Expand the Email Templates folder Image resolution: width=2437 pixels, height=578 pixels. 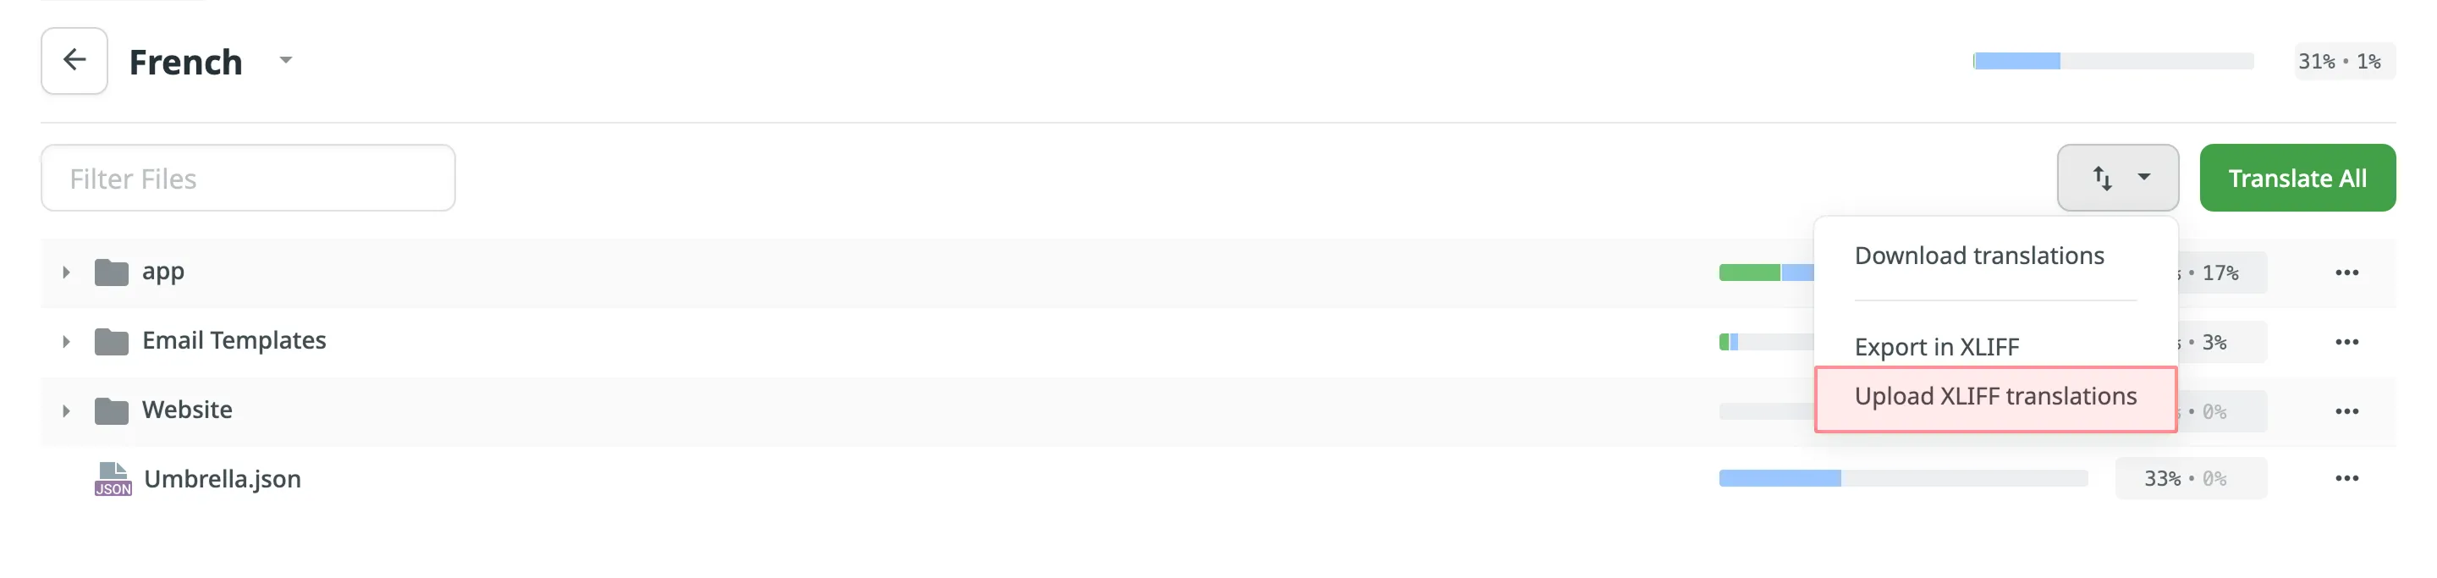pos(66,340)
